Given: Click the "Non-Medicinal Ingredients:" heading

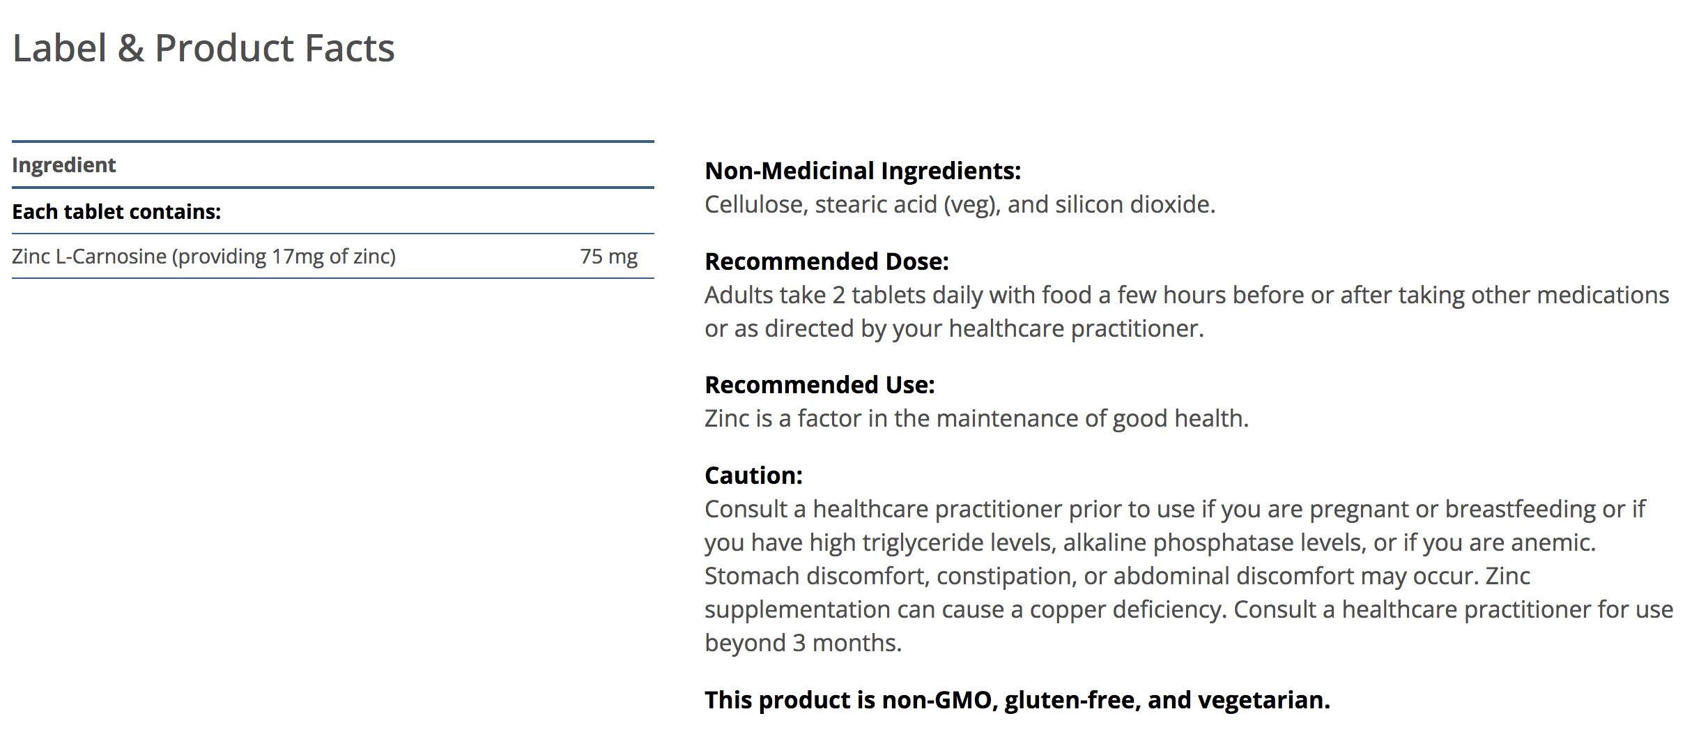Looking at the screenshot, I should (863, 171).
